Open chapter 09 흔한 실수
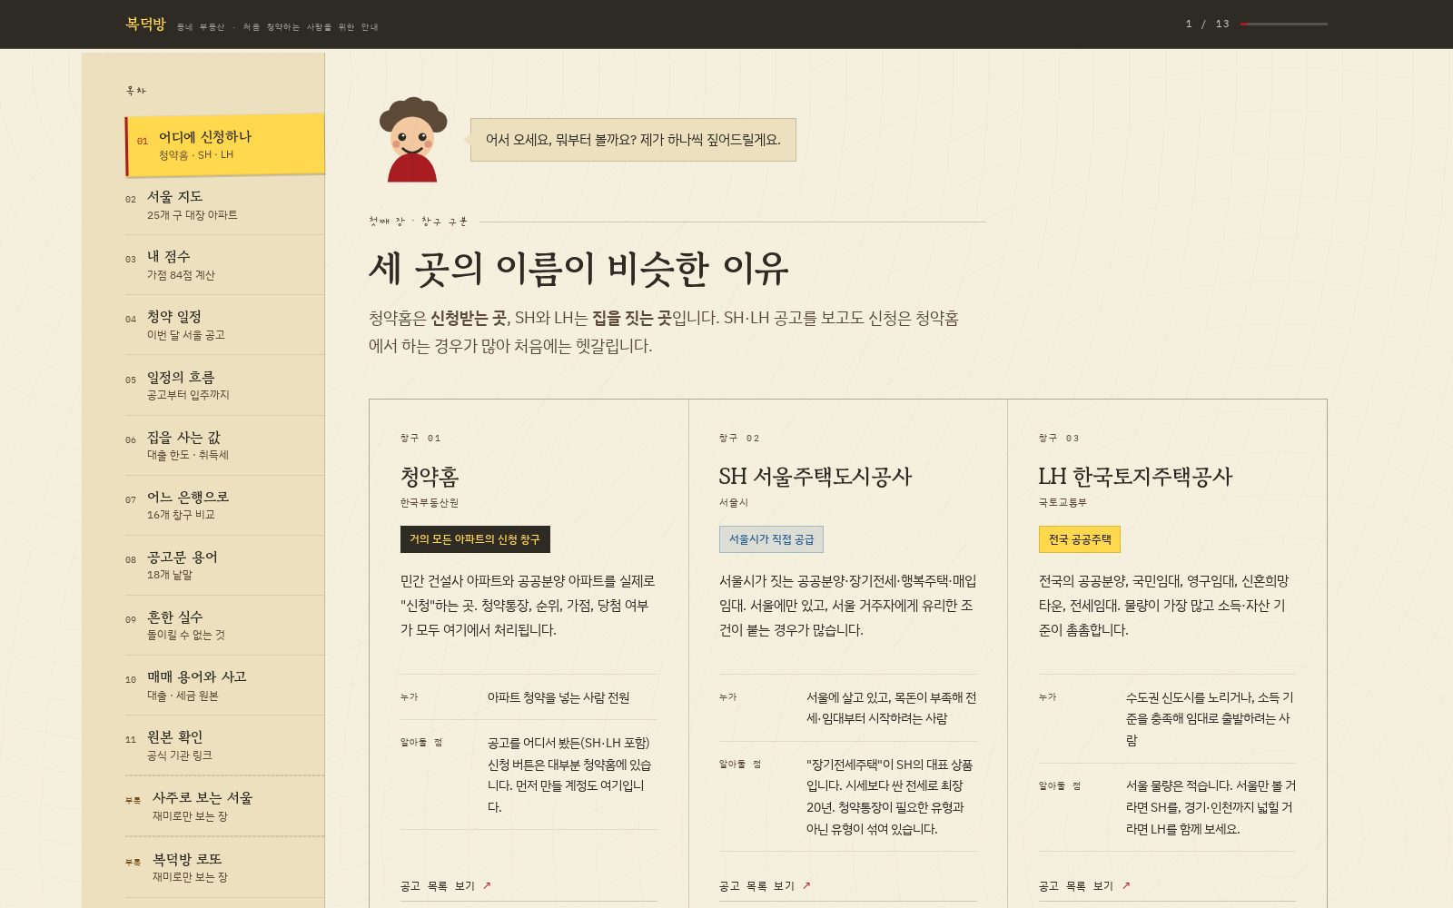The width and height of the screenshot is (1453, 908). (224, 626)
